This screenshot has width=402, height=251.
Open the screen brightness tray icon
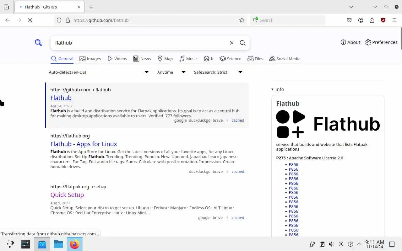point(341,244)
